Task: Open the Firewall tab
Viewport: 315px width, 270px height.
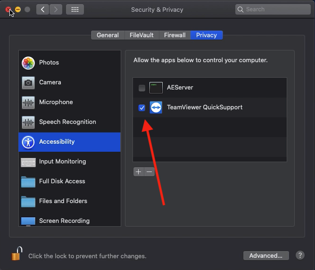Action: [x=175, y=35]
